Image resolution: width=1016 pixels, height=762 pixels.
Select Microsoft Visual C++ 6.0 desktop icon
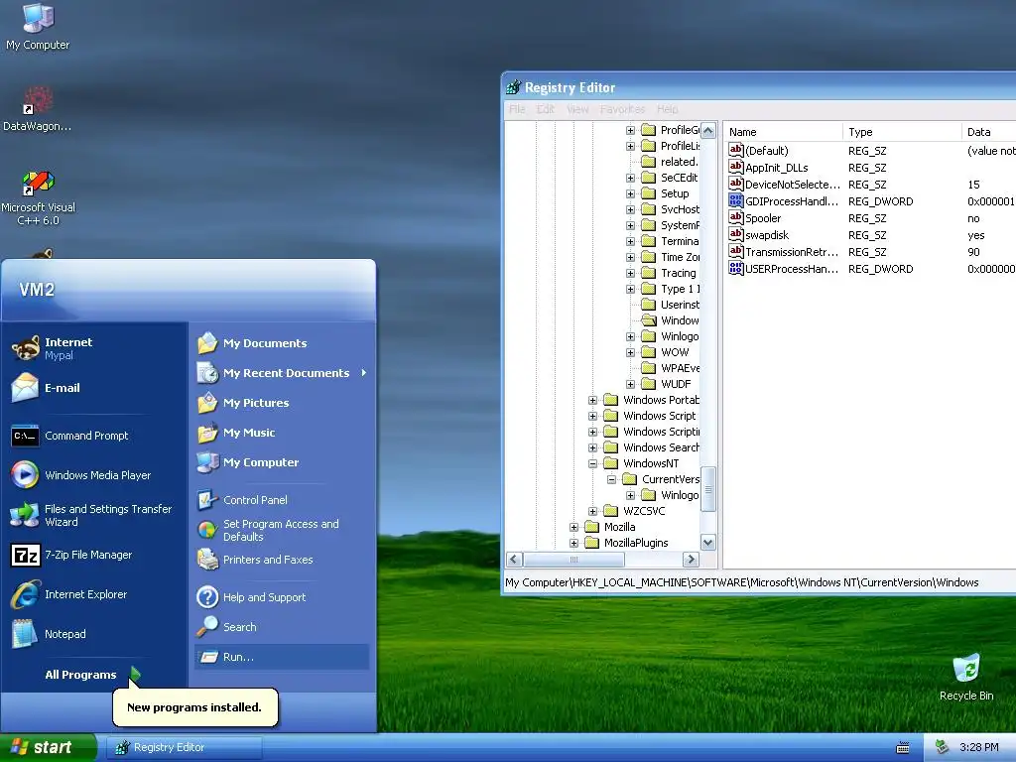point(39,197)
